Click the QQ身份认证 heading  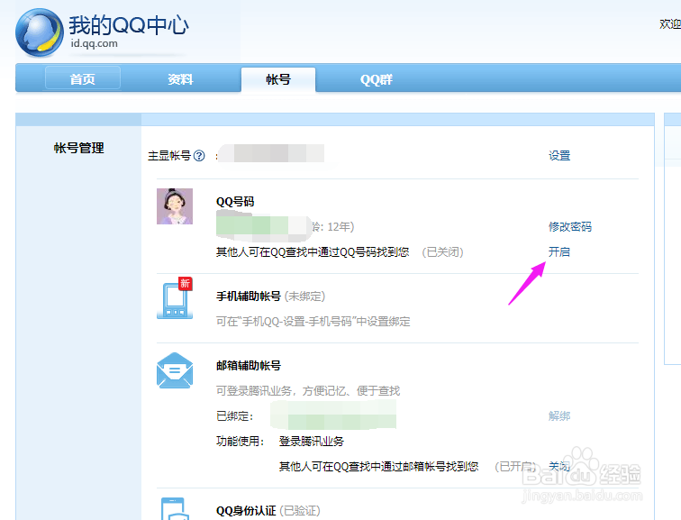[246, 511]
